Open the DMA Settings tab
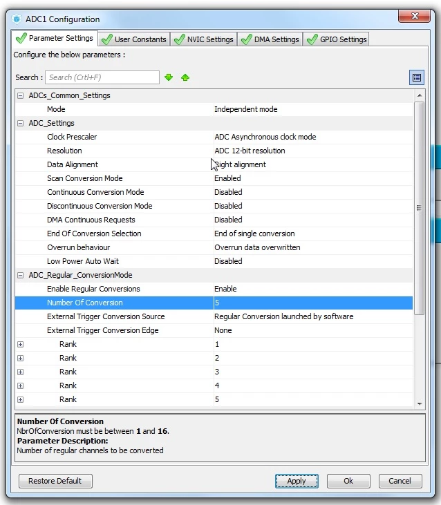 [270, 39]
